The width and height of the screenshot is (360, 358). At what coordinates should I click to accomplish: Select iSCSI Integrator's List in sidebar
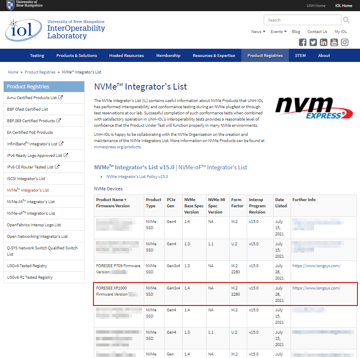coord(26,179)
